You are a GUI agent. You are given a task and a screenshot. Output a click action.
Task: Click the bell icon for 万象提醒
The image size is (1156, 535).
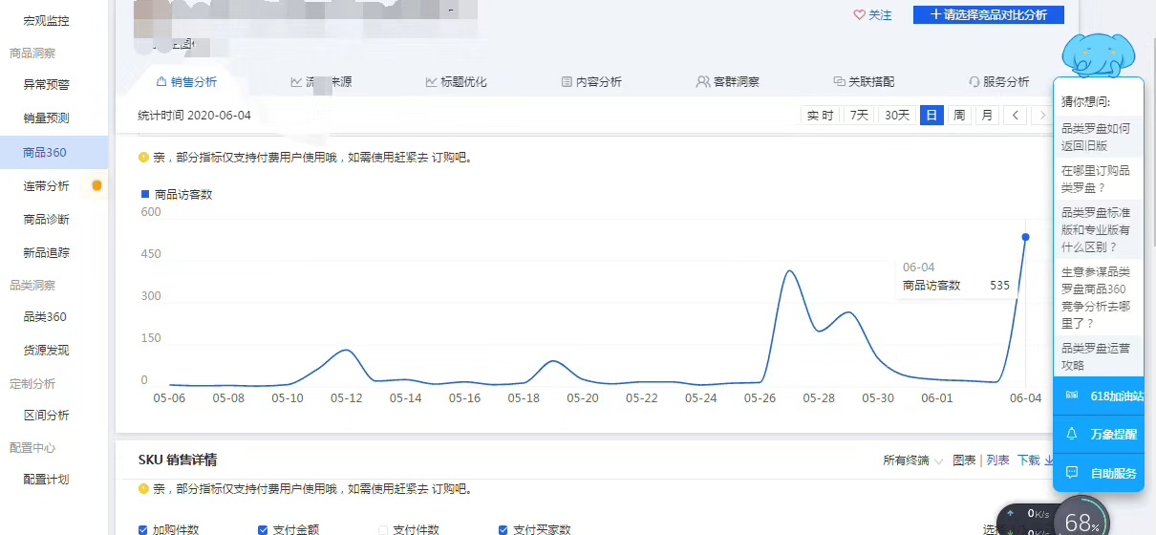tap(1071, 434)
